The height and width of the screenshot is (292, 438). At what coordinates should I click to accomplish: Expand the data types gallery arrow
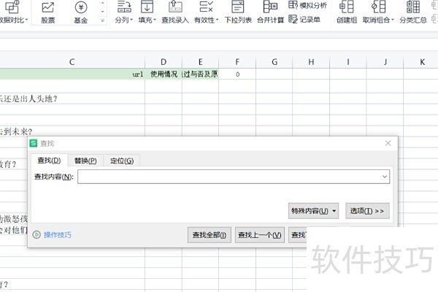(x=102, y=20)
